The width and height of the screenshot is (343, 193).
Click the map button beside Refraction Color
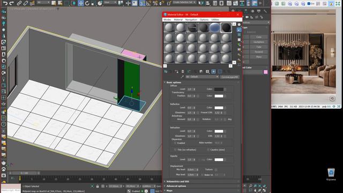click(x=225, y=131)
